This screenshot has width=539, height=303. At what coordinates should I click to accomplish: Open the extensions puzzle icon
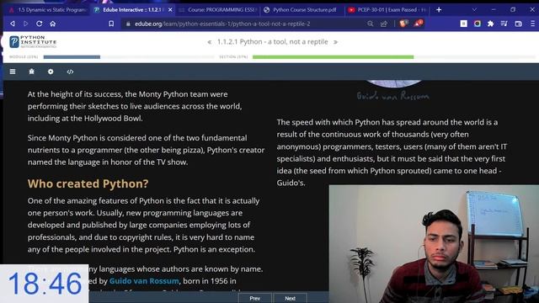click(x=490, y=24)
